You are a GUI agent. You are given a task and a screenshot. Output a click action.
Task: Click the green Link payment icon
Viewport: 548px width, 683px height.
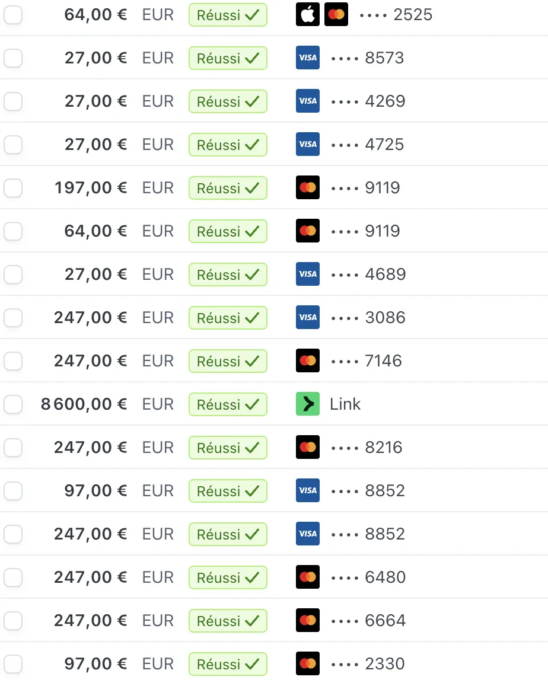point(308,404)
